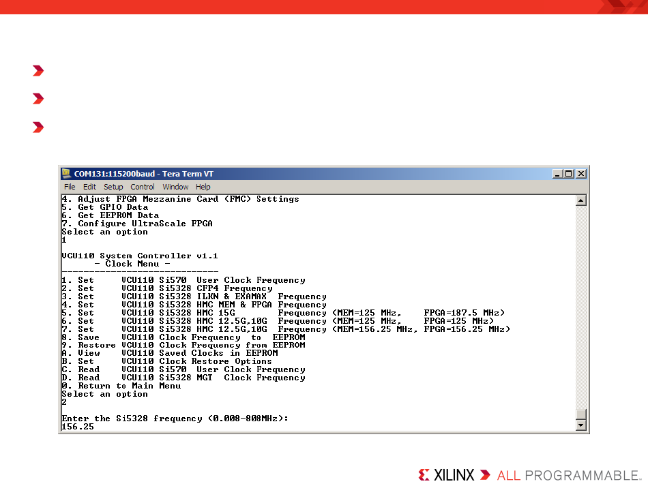This screenshot has height=486, width=648.
Task: Click 'Set VCU110 Si570 User Clock Frequency' line
Action: (183, 280)
